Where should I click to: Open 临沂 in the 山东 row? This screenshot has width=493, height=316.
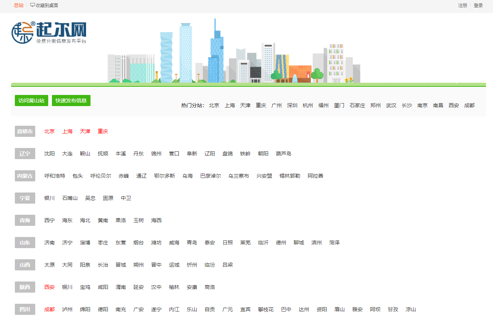point(263,243)
